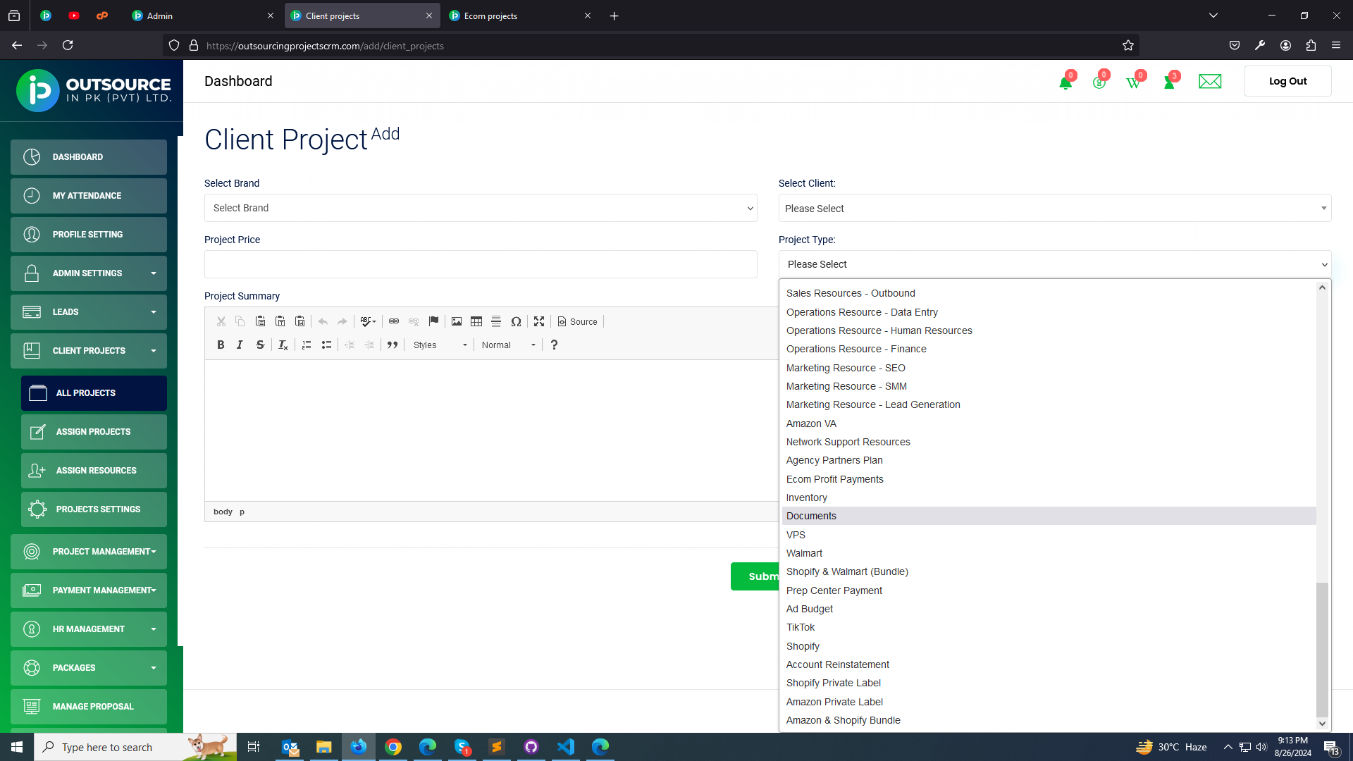The image size is (1353, 761).
Task: Click the Table insert icon
Action: 476,321
